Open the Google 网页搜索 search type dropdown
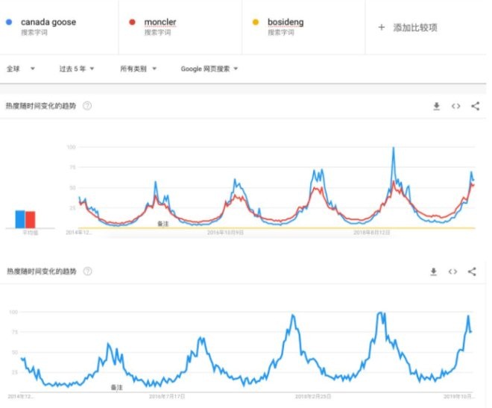The image size is (492, 408). click(x=209, y=69)
